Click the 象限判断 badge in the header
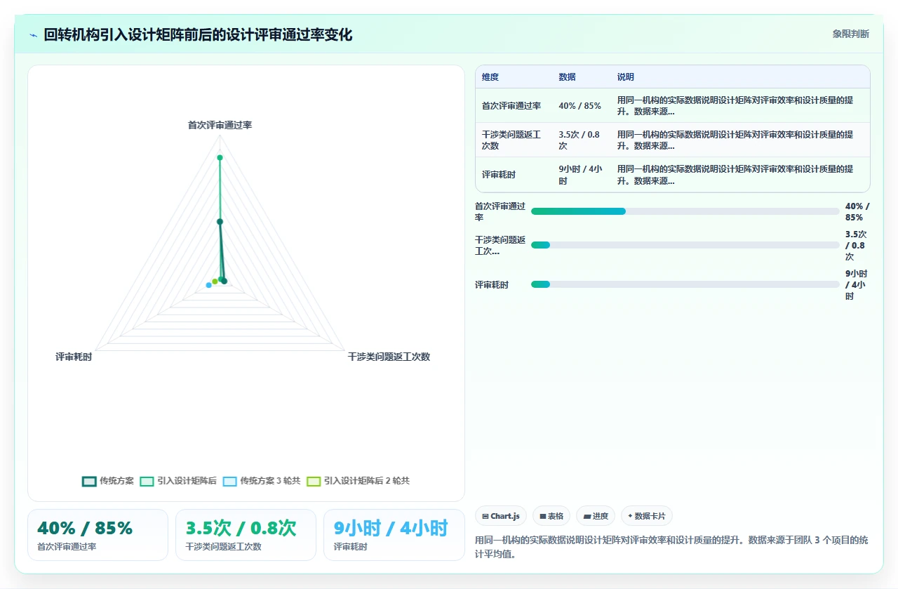 pyautogui.click(x=850, y=34)
